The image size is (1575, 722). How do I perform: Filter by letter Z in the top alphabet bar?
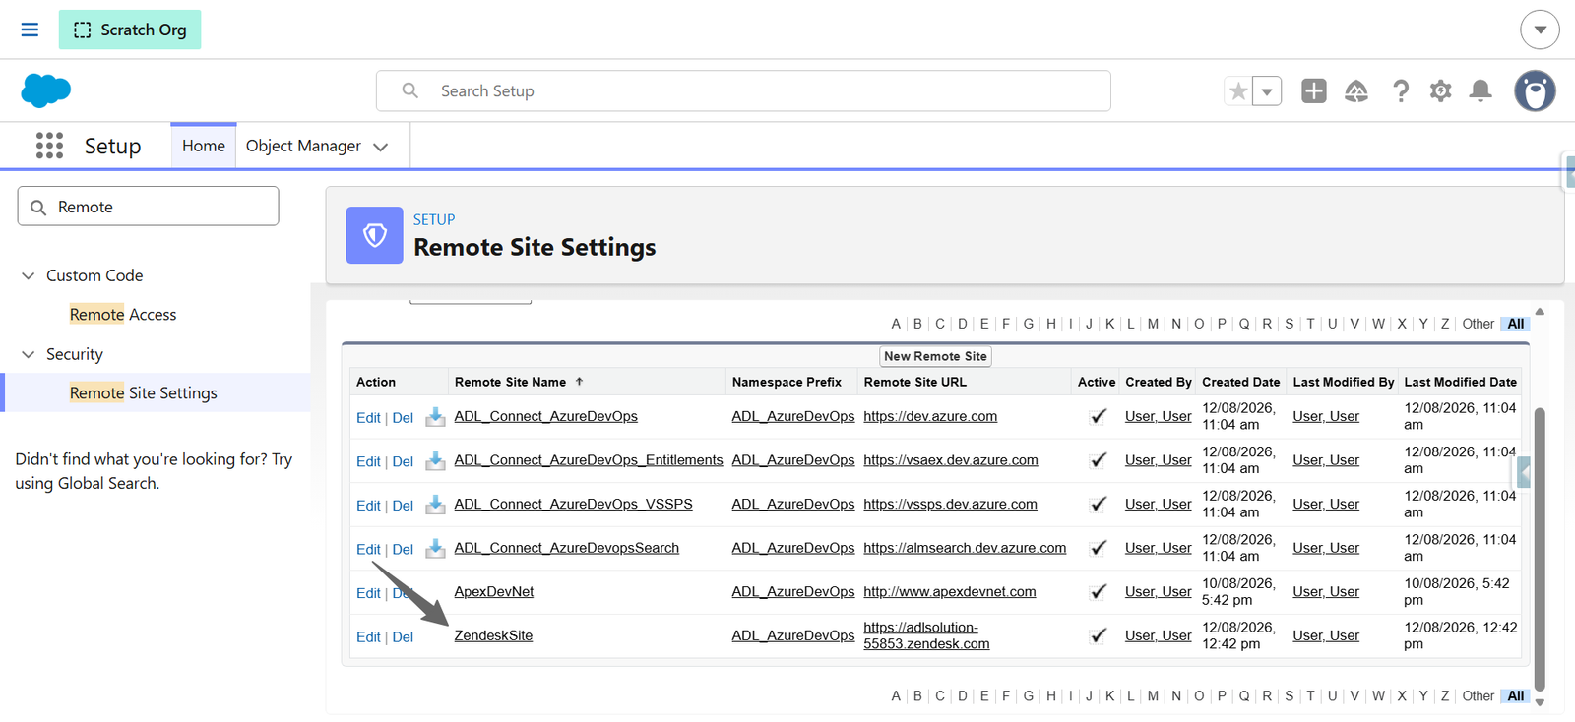1445,324
